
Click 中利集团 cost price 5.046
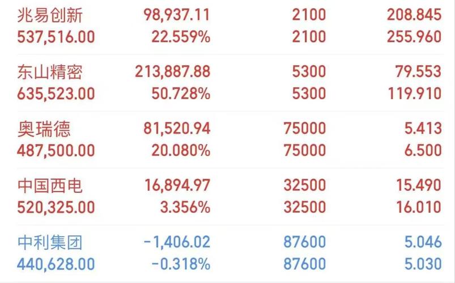(423, 242)
